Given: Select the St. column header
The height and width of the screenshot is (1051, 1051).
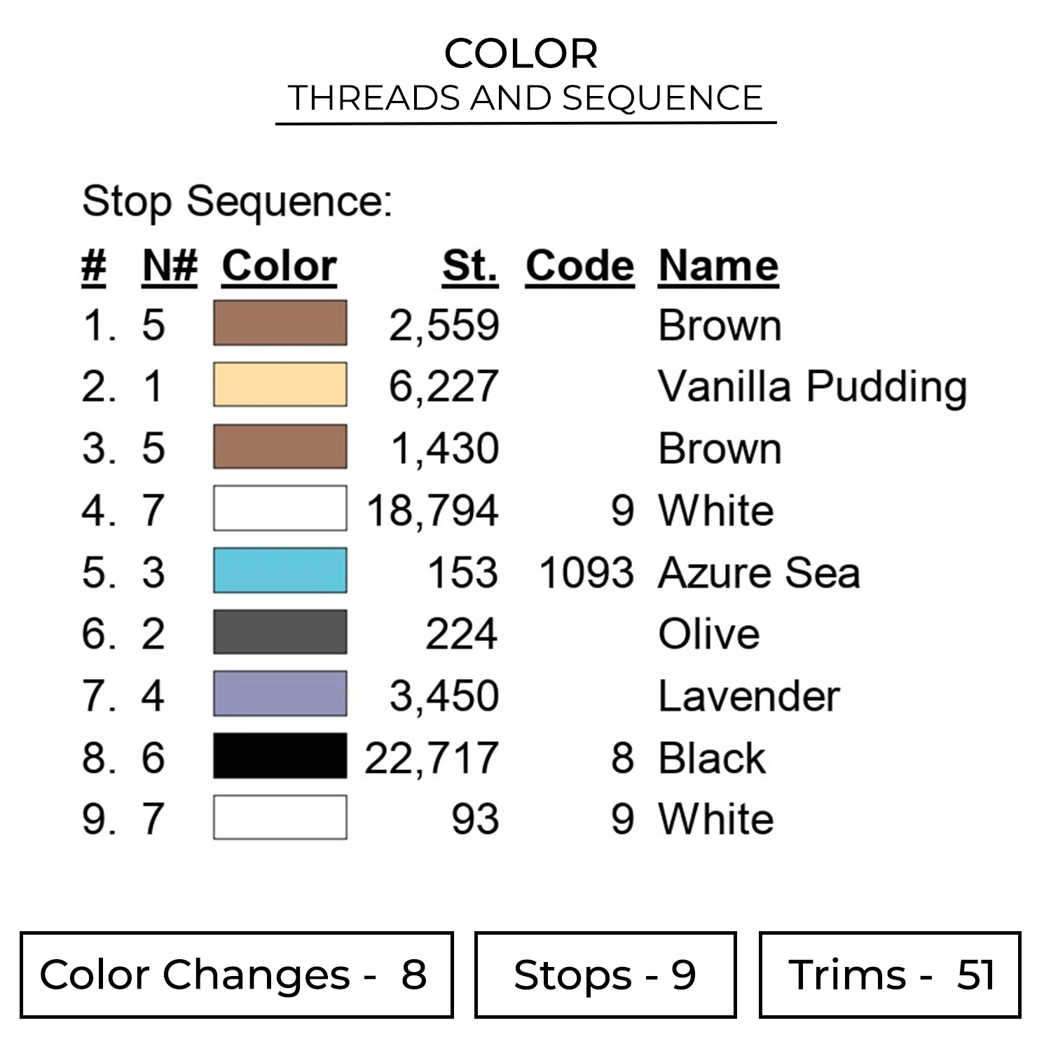Looking at the screenshot, I should click(x=469, y=266).
